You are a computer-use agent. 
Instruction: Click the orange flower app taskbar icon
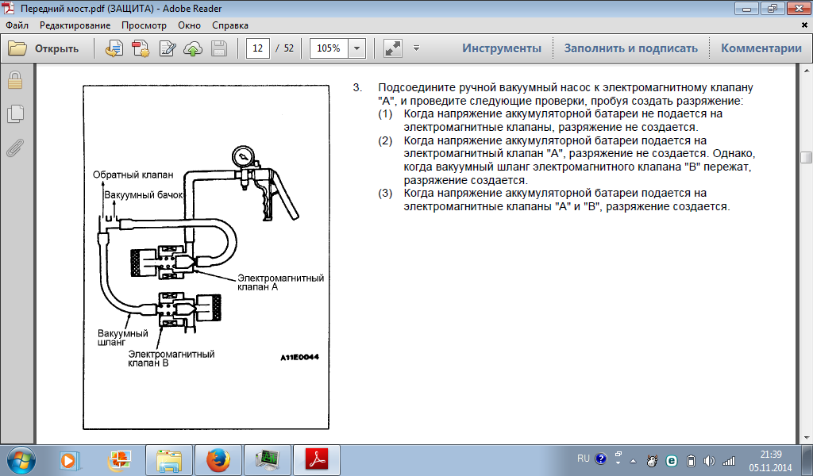click(x=119, y=460)
